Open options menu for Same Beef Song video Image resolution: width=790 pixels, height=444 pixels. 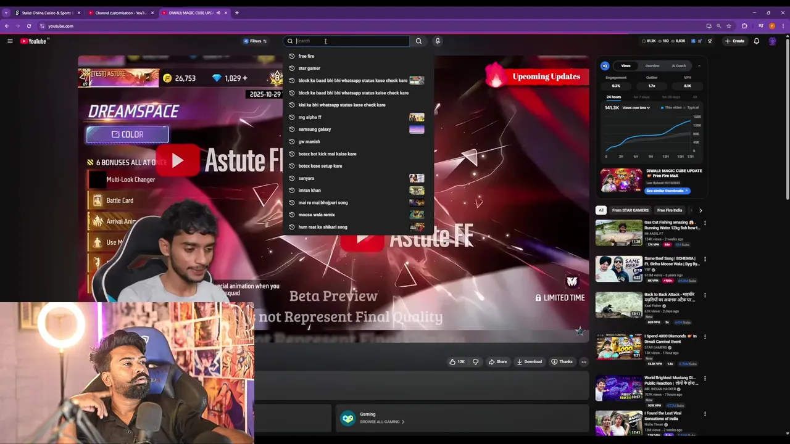[705, 260]
